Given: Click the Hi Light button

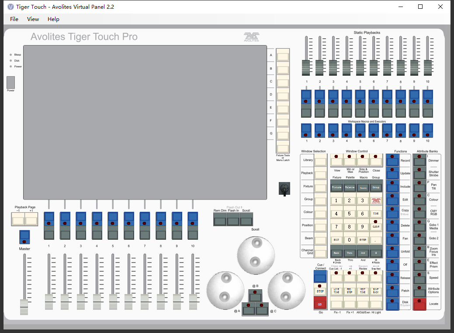Looking at the screenshot, I should pos(376,304).
